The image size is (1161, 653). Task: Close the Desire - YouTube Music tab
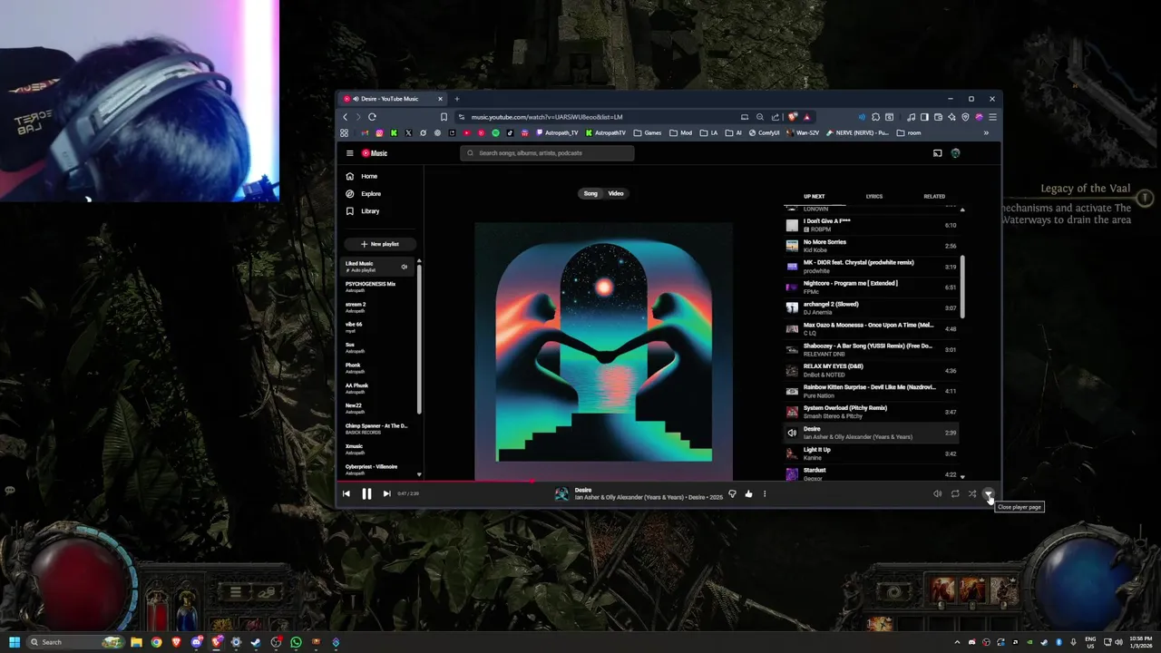tap(440, 99)
